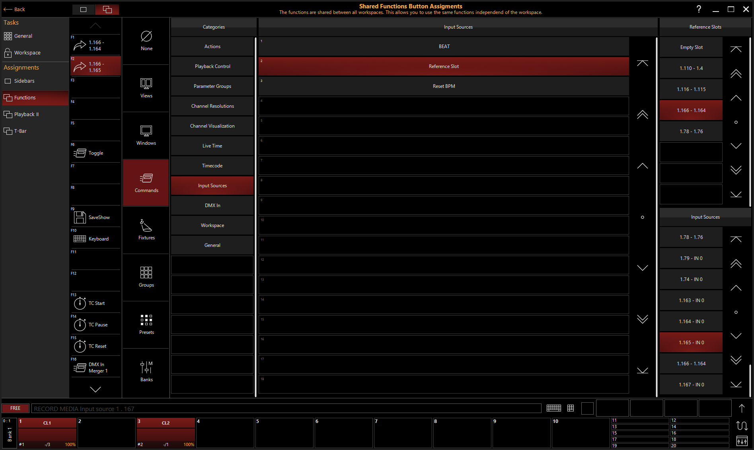This screenshot has height=450, width=754.
Task: Select playback 1 CL1 fader
Action: click(x=47, y=433)
